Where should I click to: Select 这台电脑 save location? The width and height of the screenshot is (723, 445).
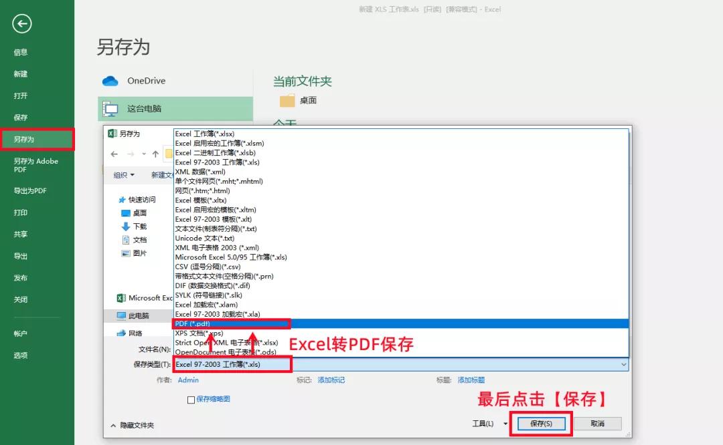pos(175,109)
